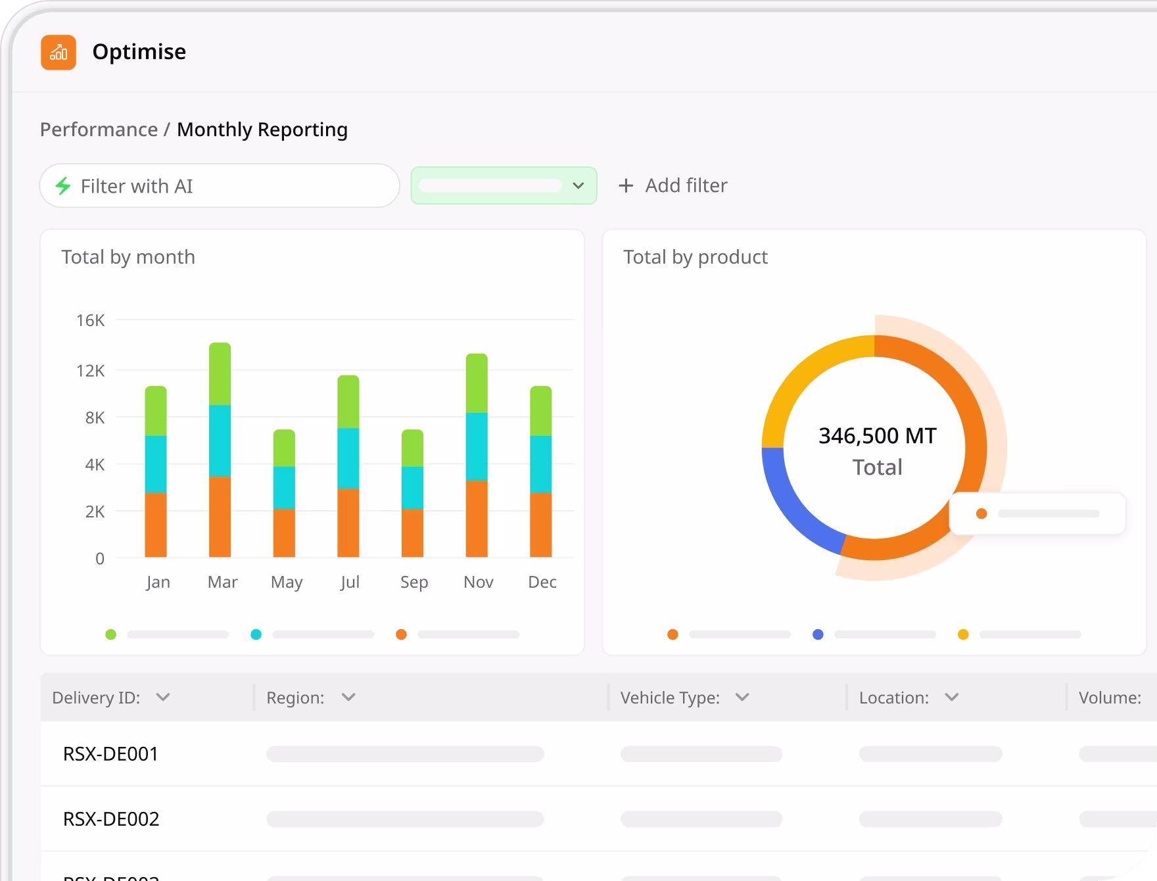The image size is (1157, 881).
Task: Click the green legend dot under bar chart
Action: pos(111,634)
